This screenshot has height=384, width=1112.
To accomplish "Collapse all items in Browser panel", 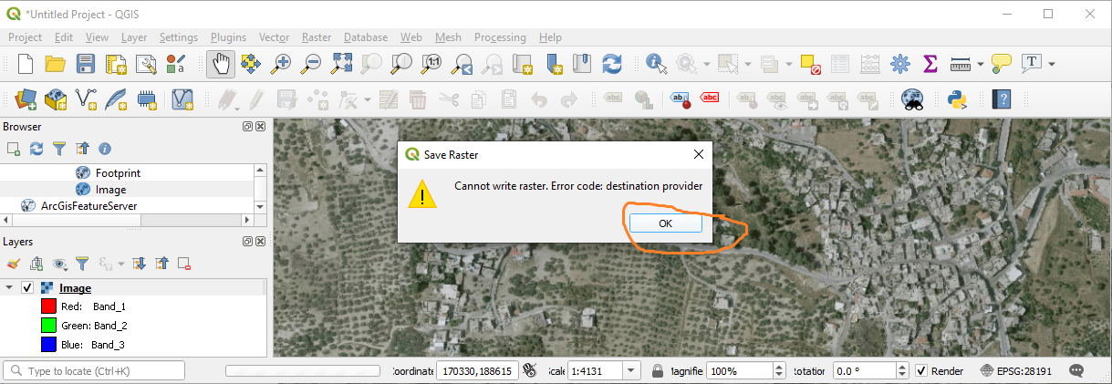I will click(x=82, y=148).
